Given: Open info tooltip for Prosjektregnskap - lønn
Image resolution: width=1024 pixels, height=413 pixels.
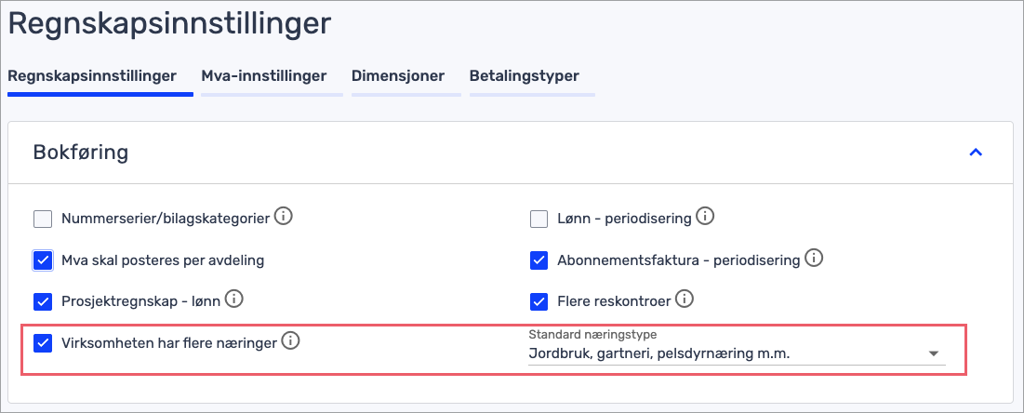Looking at the screenshot, I should 234,300.
